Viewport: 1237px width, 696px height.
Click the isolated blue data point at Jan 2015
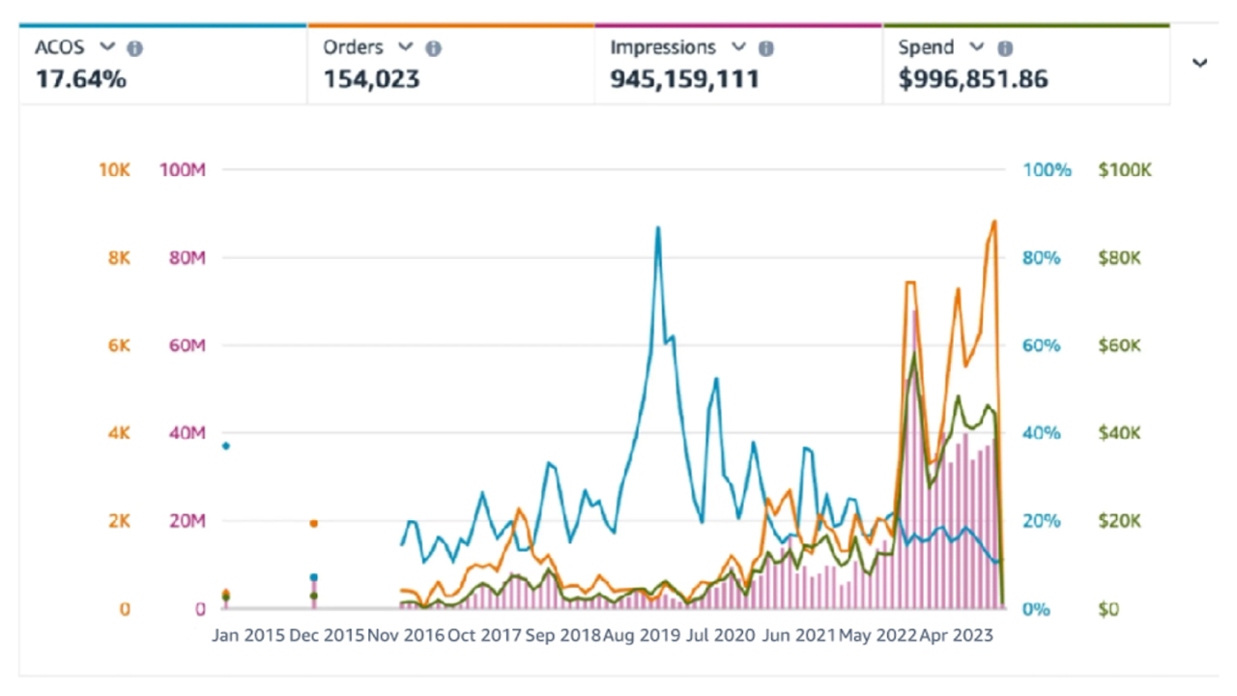click(223, 446)
